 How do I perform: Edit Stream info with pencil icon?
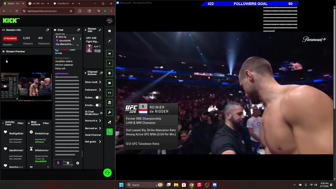100,30
